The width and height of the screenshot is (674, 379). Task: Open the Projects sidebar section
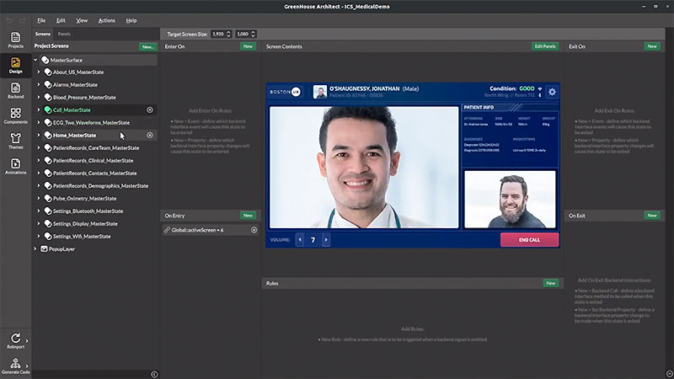pos(15,37)
